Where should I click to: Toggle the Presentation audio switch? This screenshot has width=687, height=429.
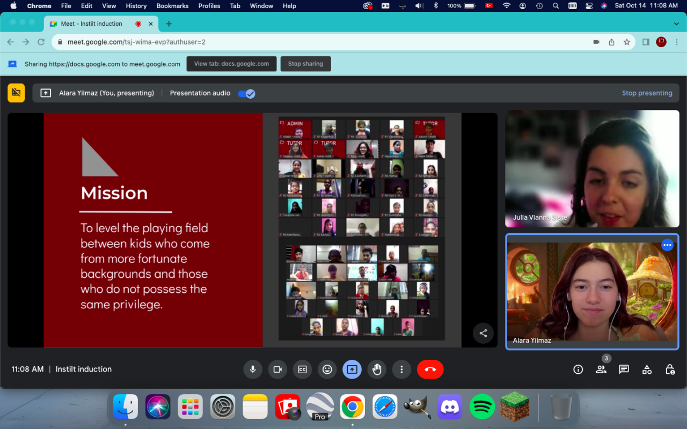[247, 93]
